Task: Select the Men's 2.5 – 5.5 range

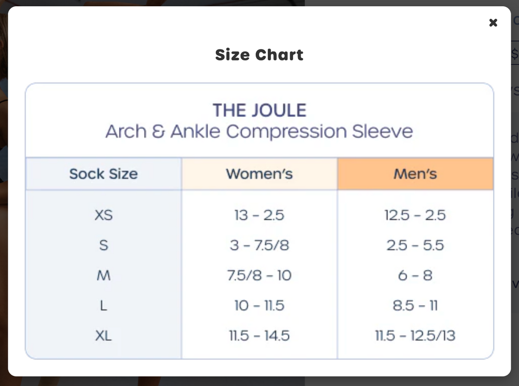Action: tap(415, 245)
